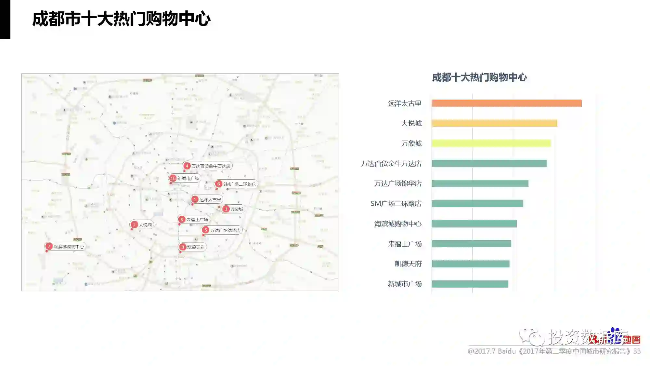
Task: Click the yellow 大悦城 chart bar
Action: [x=494, y=123]
